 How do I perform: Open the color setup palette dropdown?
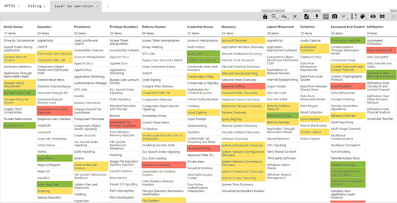(363, 16)
